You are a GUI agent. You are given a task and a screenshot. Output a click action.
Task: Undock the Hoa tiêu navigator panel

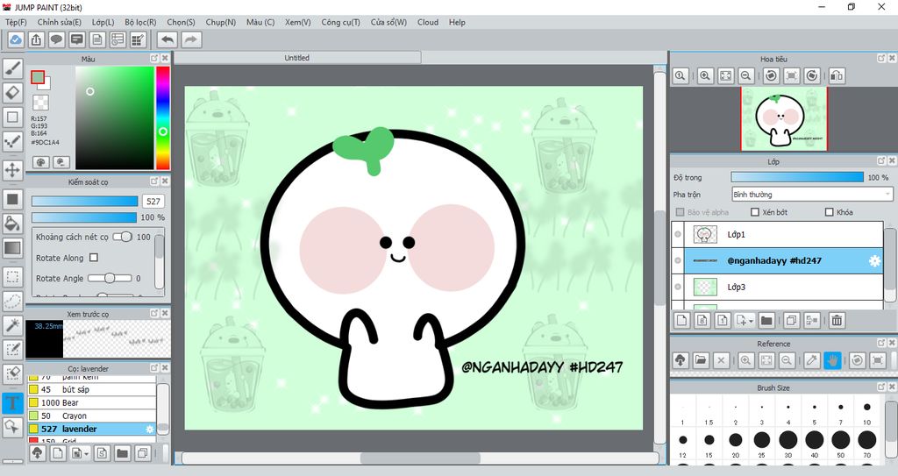point(881,59)
